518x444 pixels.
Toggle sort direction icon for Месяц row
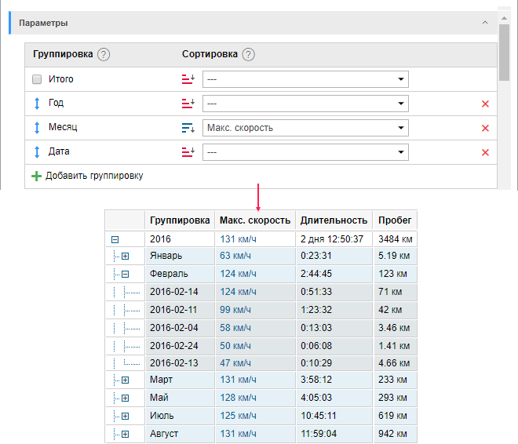click(x=188, y=128)
